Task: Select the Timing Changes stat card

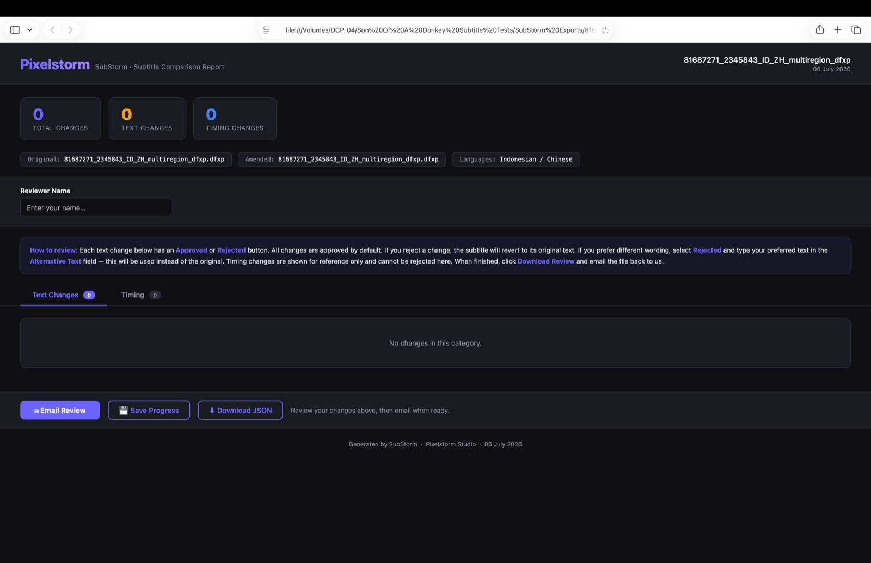Action: click(x=235, y=119)
